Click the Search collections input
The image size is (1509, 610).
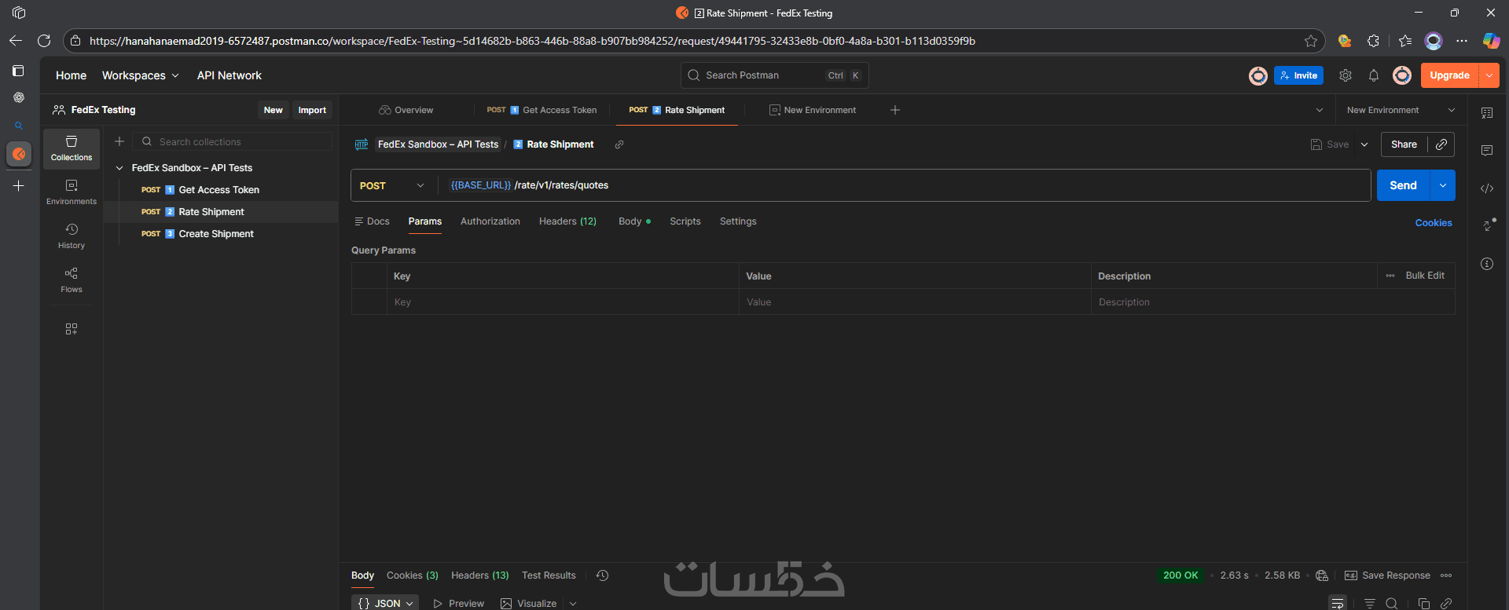pyautogui.click(x=233, y=141)
